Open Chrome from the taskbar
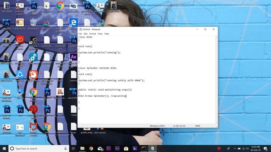The width and height of the screenshot is (271, 152). point(91,148)
